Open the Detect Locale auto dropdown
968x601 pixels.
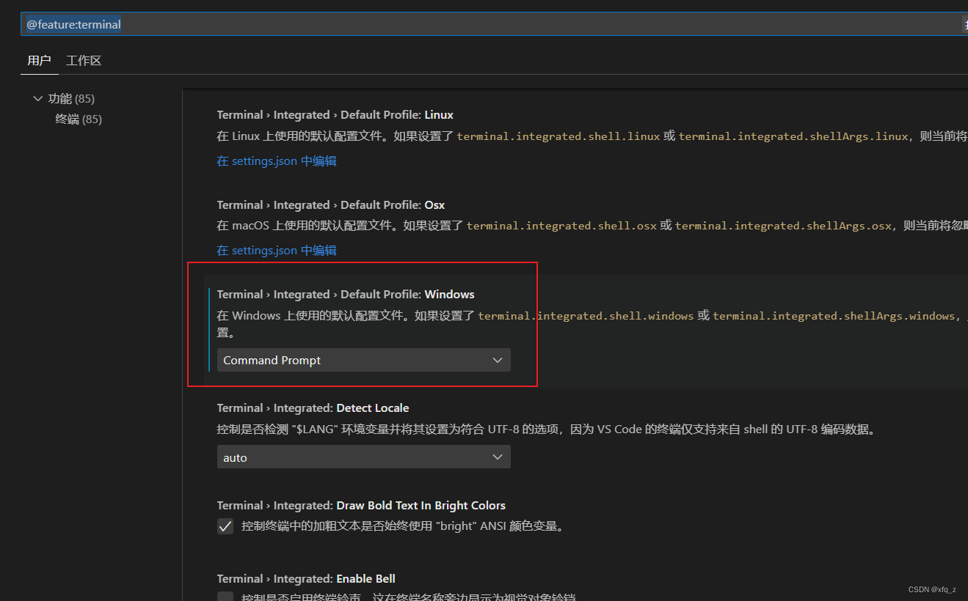(x=363, y=457)
